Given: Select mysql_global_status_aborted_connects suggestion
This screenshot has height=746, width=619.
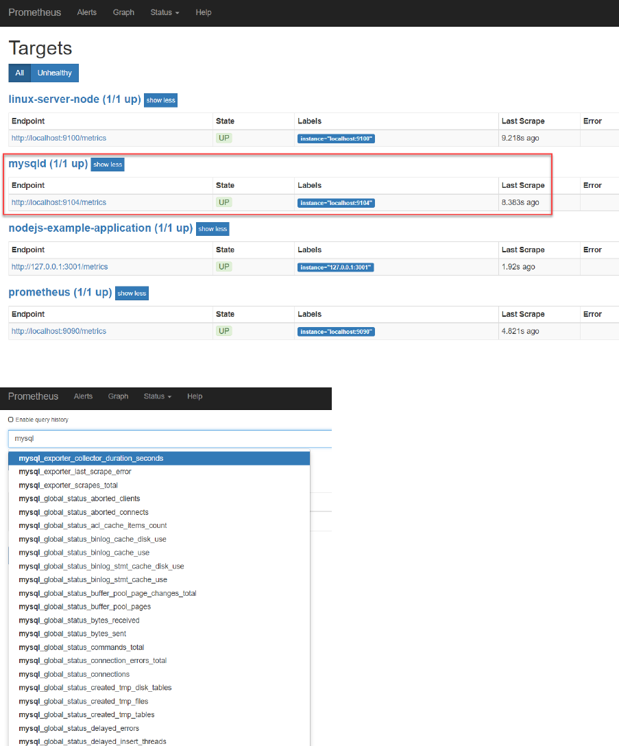Looking at the screenshot, I should coord(160,512).
